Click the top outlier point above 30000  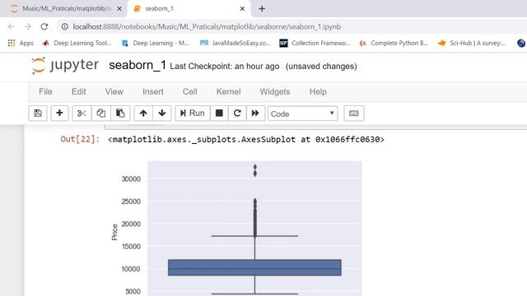255,167
